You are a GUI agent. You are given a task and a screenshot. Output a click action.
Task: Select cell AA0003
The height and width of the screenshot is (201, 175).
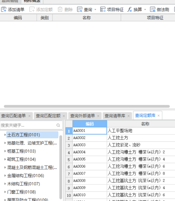coord(90,145)
